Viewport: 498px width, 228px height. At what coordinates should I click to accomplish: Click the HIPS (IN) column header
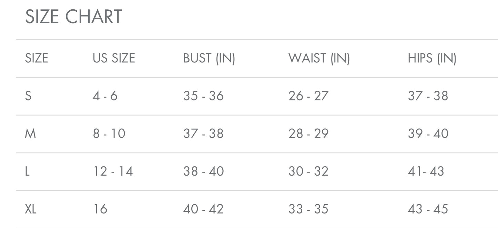tap(432, 58)
